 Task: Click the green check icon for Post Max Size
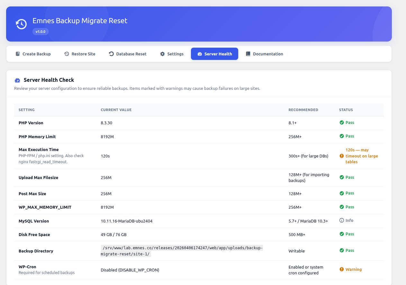342,193
